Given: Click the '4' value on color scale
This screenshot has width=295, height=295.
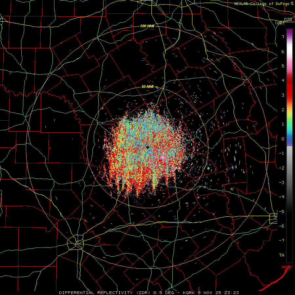Looking at the screenshot, I should tap(283, 81).
